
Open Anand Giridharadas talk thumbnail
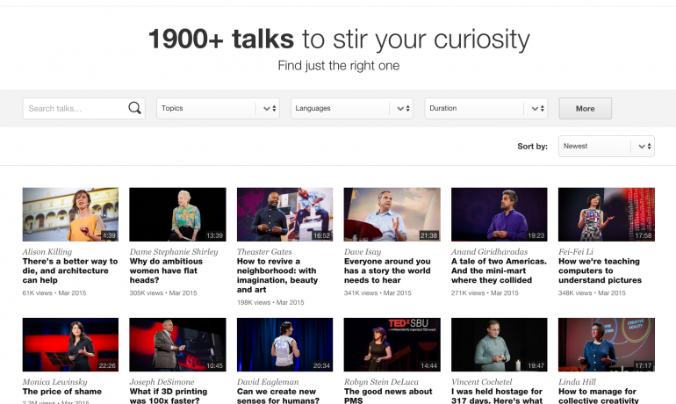coord(500,214)
